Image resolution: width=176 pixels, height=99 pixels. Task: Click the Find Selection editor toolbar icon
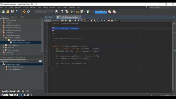[x=75, y=21]
